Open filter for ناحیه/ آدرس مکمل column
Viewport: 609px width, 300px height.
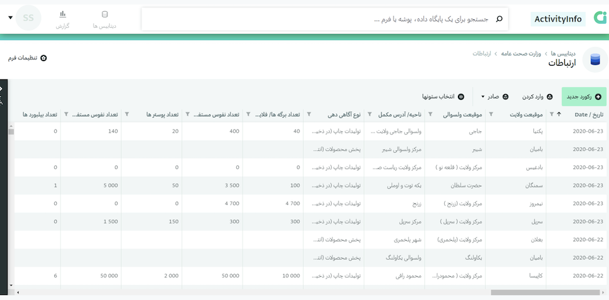(x=370, y=114)
